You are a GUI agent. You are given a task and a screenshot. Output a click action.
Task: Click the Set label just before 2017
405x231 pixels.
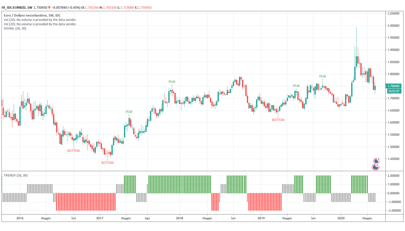point(73,218)
